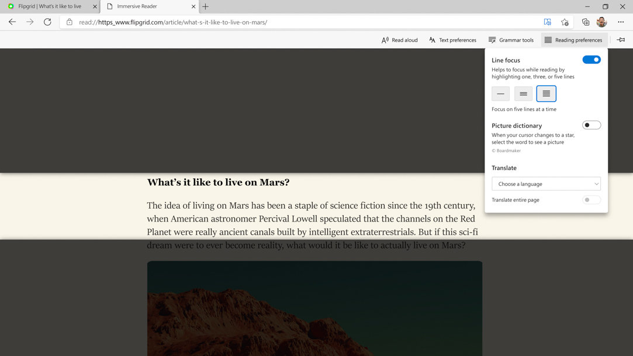Select five-line focus option
633x356 pixels.
546,94
